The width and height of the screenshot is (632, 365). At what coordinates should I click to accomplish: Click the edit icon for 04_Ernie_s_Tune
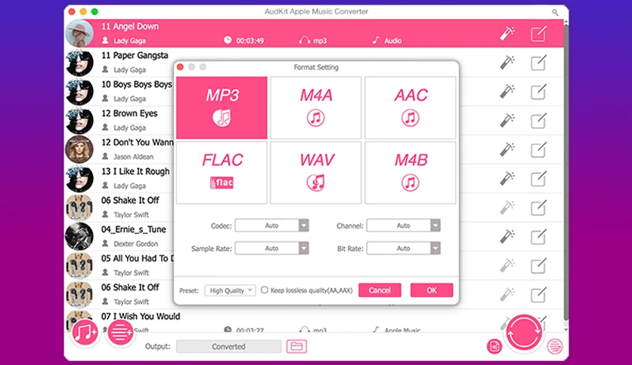[x=538, y=237]
